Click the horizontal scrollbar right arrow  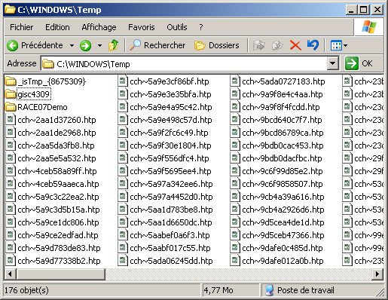[377, 274]
